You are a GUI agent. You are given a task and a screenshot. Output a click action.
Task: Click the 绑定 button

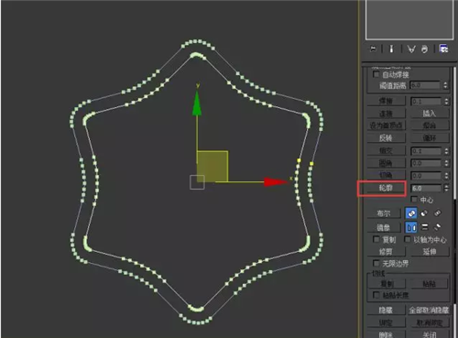[386, 322]
